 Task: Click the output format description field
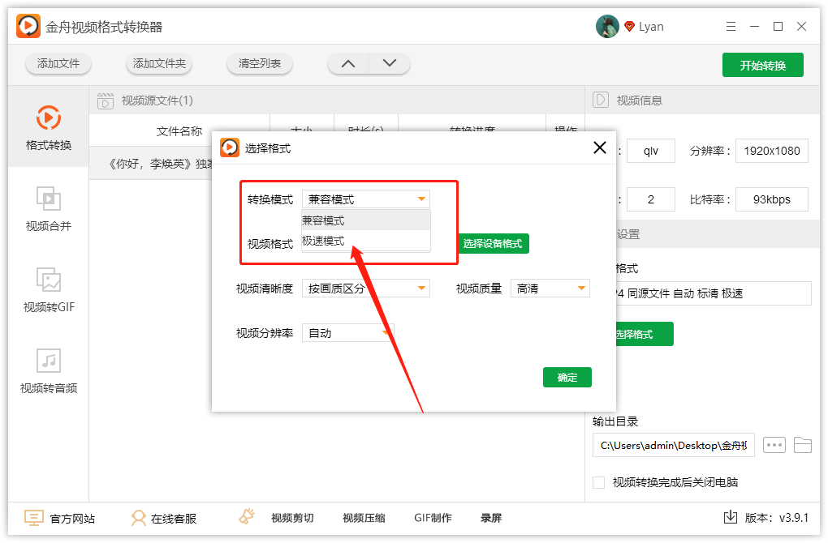pyautogui.click(x=713, y=293)
